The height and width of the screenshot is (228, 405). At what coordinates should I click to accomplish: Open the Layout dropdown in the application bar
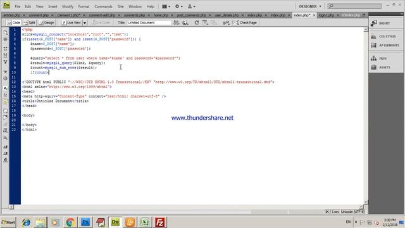click(166, 6)
